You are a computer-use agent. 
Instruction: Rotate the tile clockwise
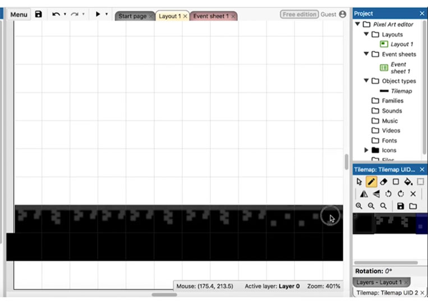click(x=401, y=194)
